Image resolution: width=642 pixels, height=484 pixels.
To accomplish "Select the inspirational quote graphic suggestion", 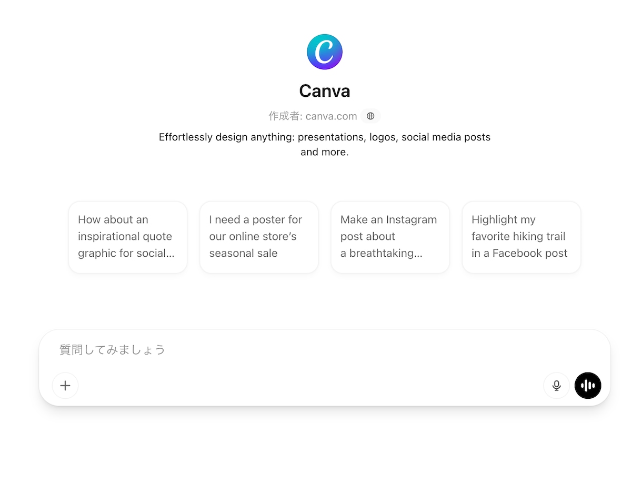I will coord(128,237).
